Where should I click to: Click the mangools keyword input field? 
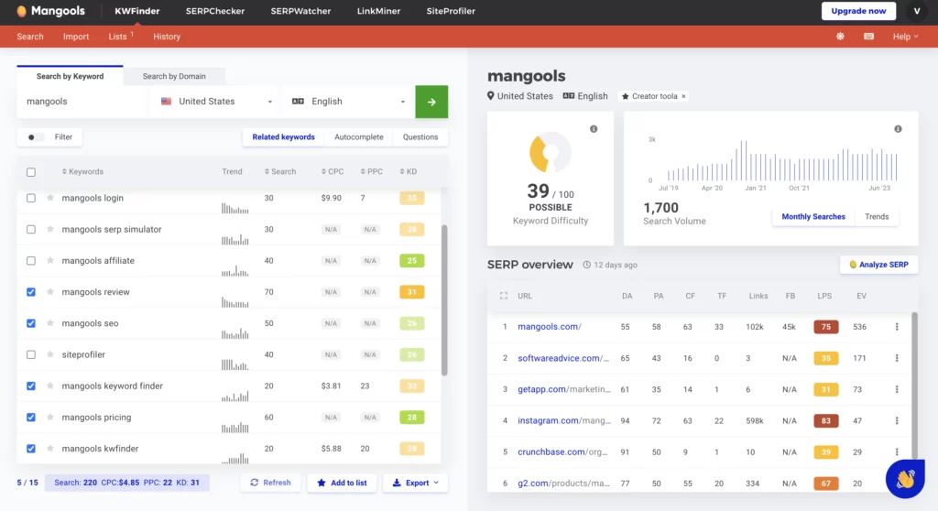pos(83,102)
